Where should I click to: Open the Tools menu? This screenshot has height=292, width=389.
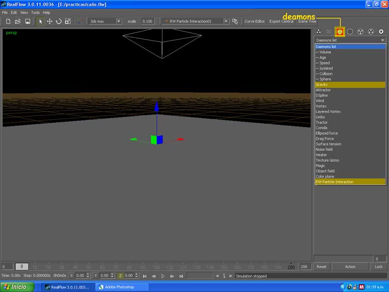[x=35, y=13]
